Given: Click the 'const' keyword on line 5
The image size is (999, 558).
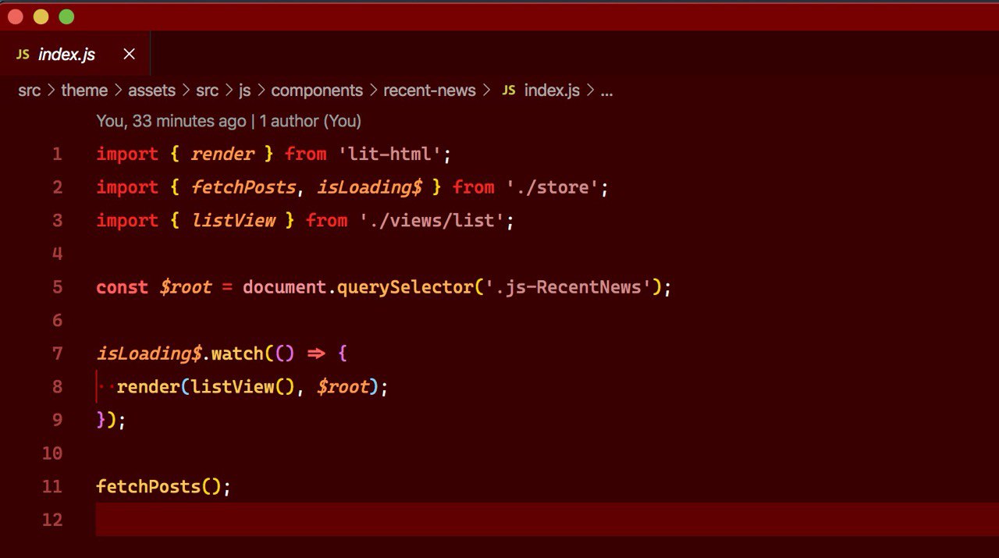Looking at the screenshot, I should coord(123,287).
